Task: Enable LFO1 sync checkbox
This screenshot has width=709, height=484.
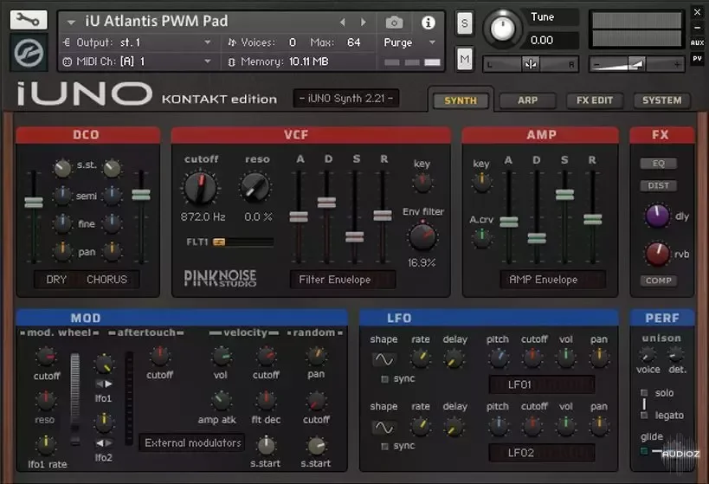Action: pos(384,379)
